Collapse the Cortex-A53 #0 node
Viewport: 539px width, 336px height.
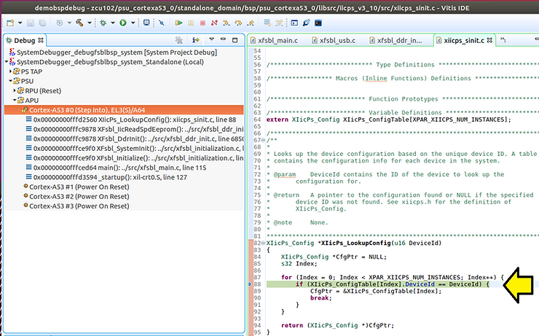click(19, 110)
